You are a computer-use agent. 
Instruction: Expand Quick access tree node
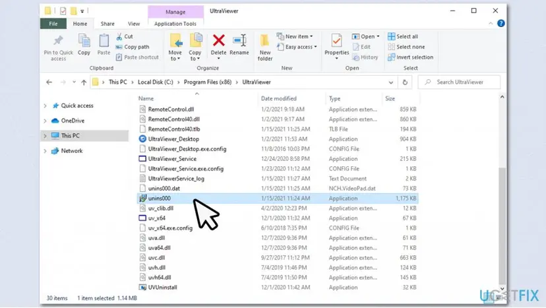point(45,106)
